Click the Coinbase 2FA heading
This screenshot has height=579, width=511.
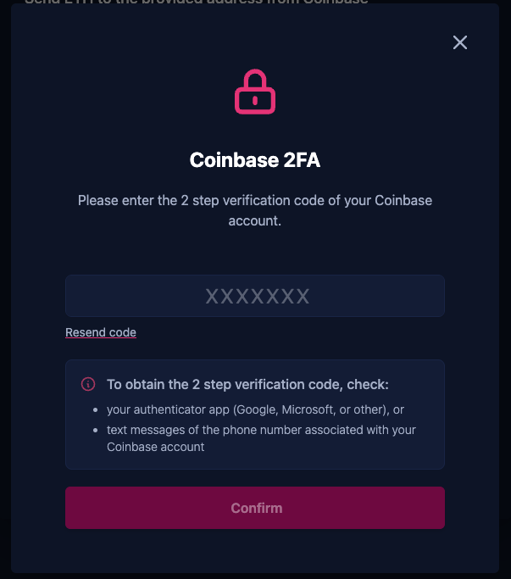click(255, 160)
